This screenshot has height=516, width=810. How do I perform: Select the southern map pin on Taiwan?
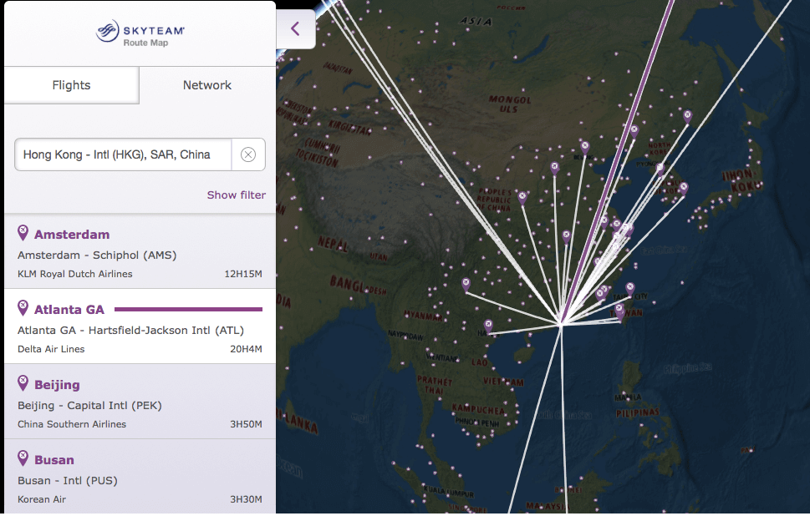click(x=619, y=309)
